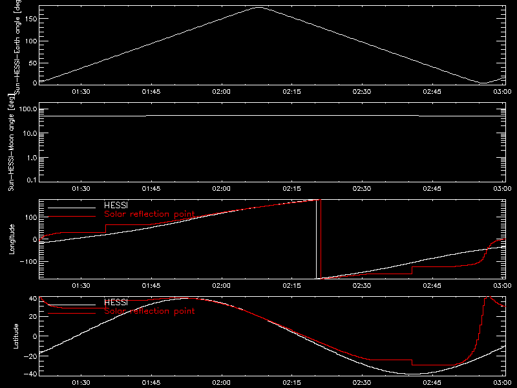The height and width of the screenshot is (388, 517).
Task: Select the Latitude y-axis label
Action: 16,336
